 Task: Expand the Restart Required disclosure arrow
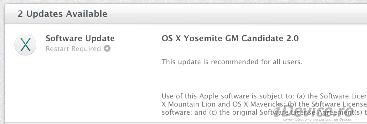click(x=107, y=49)
